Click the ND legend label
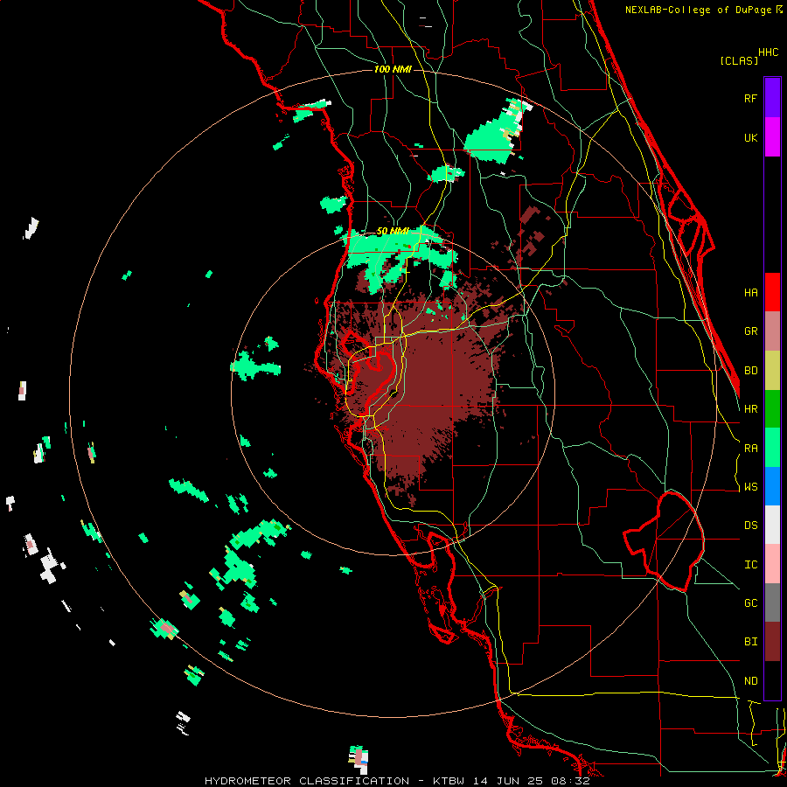Viewport: 787px width, 787px height. tap(750, 681)
